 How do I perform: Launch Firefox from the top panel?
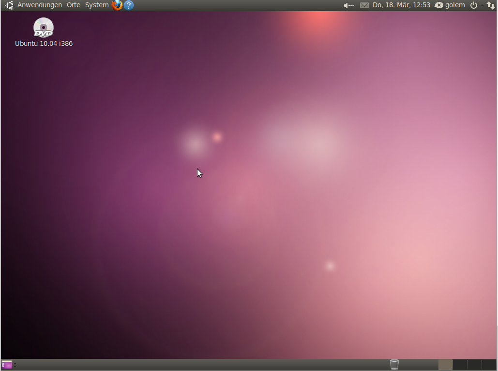point(117,5)
